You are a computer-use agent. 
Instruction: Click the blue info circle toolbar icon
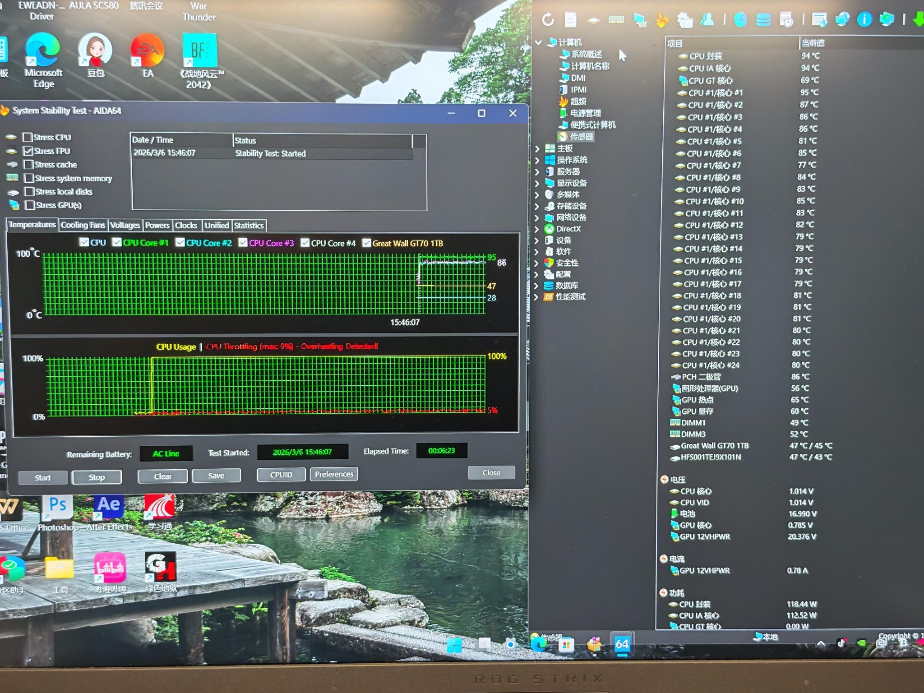click(x=864, y=19)
